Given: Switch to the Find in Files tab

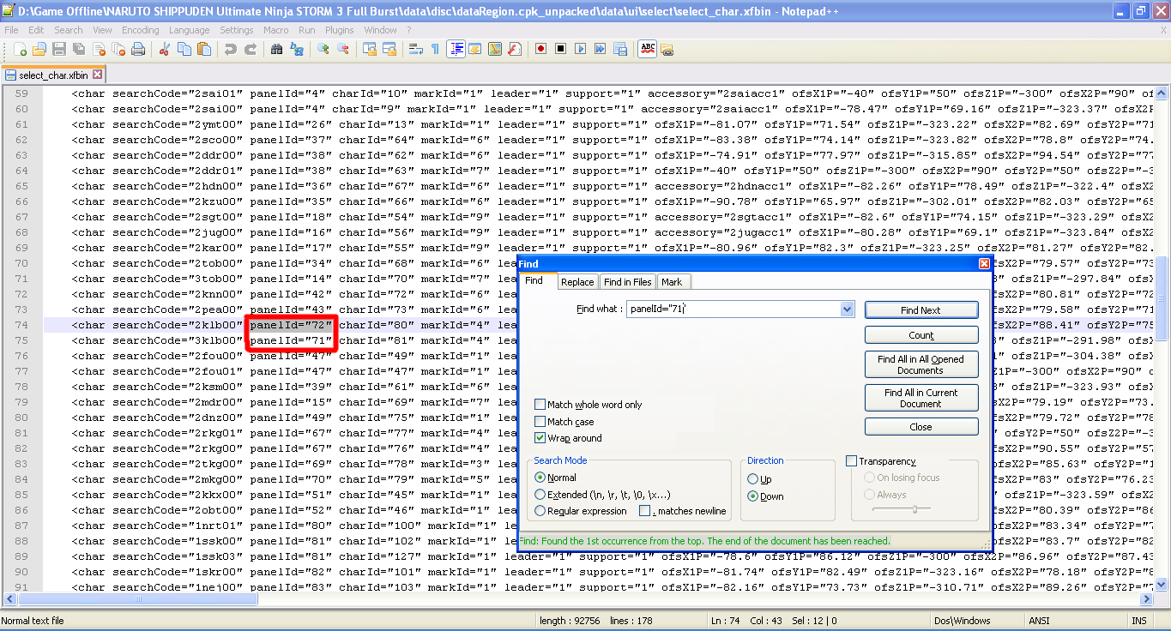Looking at the screenshot, I should pos(628,282).
